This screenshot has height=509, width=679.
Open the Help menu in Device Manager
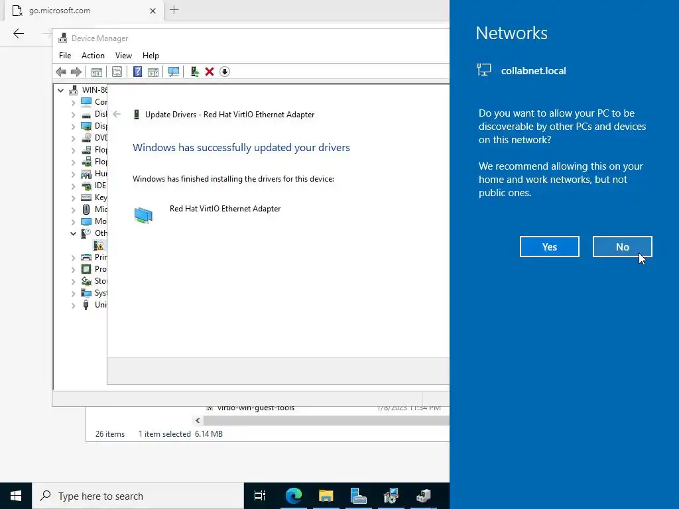151,56
